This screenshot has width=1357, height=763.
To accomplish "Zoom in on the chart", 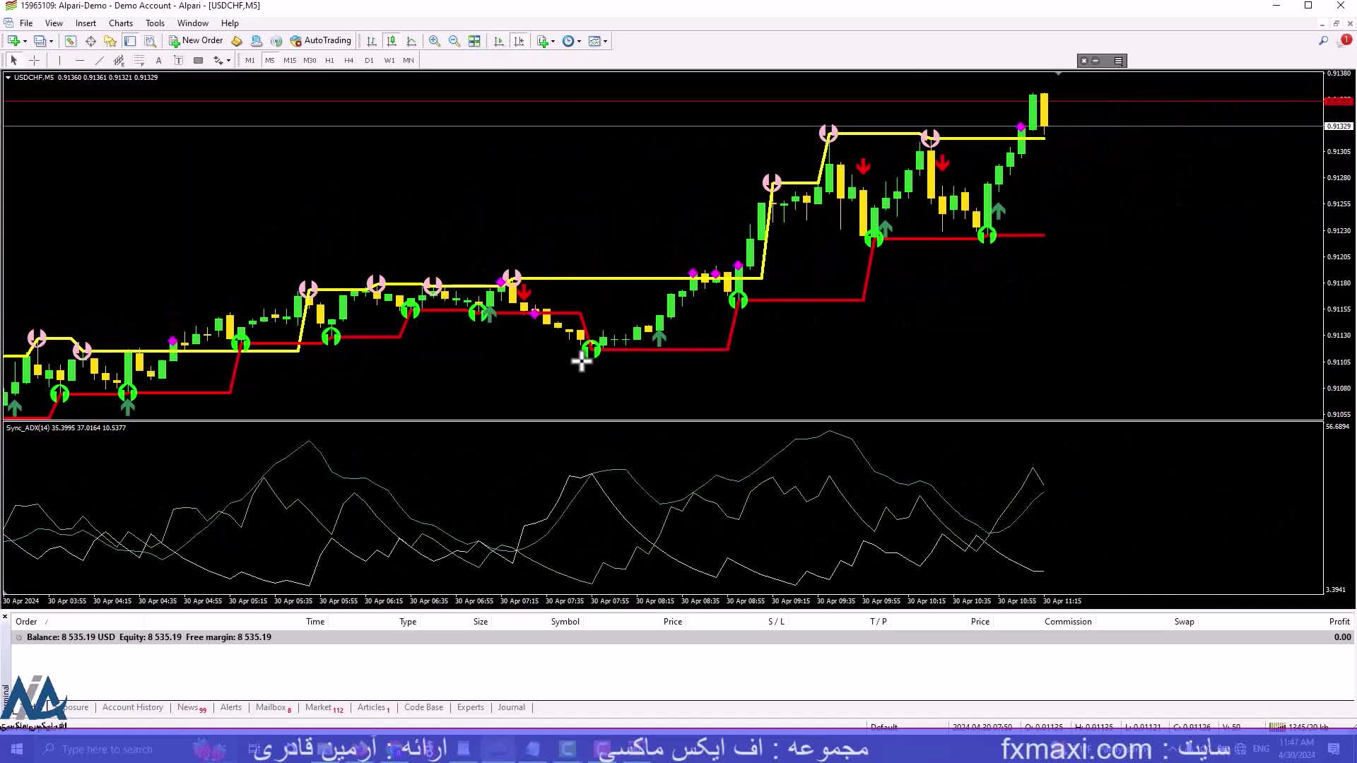I will click(435, 41).
